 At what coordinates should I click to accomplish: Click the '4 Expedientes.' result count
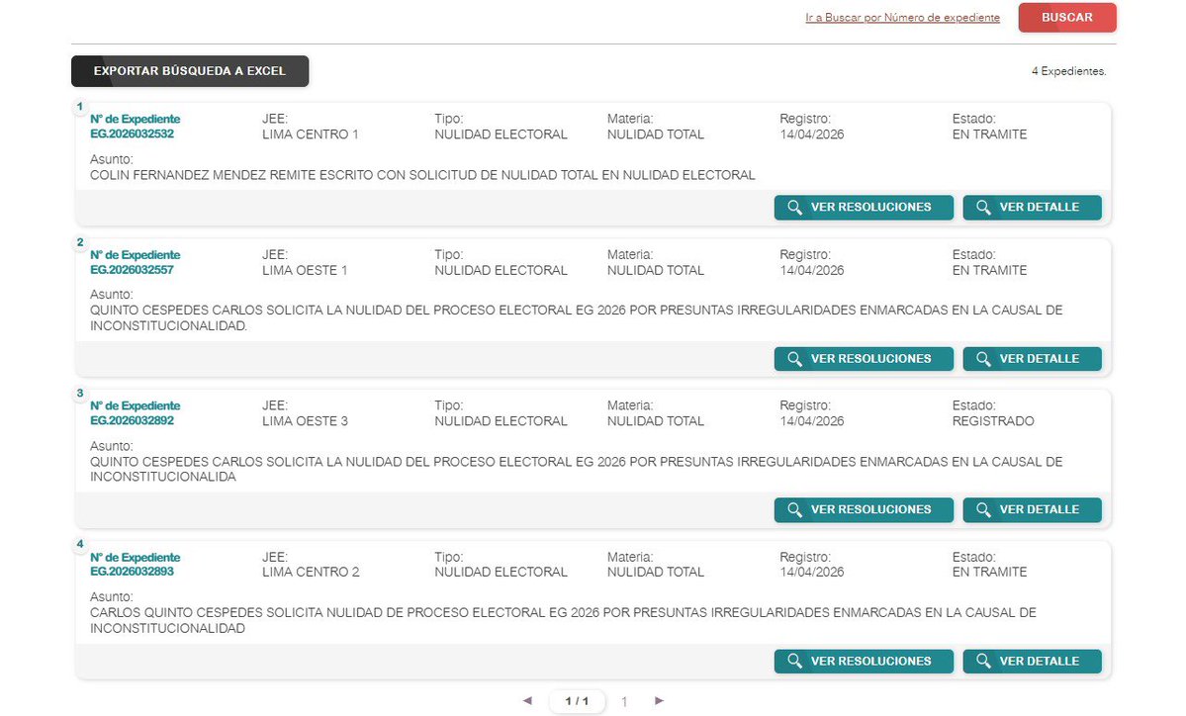click(x=1068, y=71)
